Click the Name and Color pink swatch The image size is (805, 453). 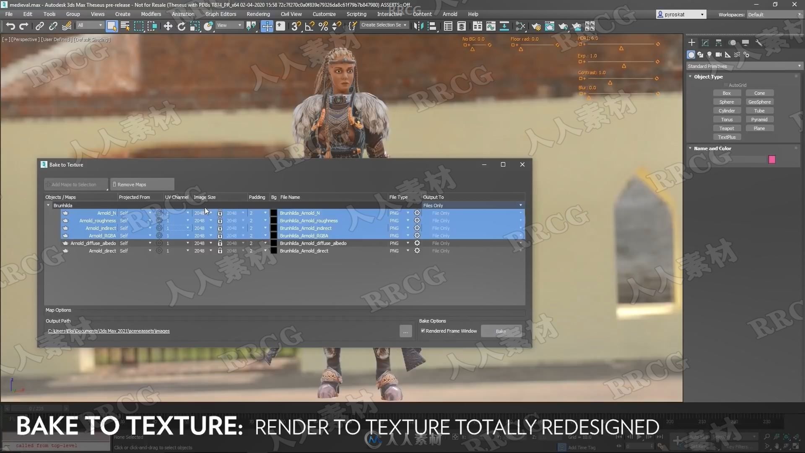coord(771,160)
